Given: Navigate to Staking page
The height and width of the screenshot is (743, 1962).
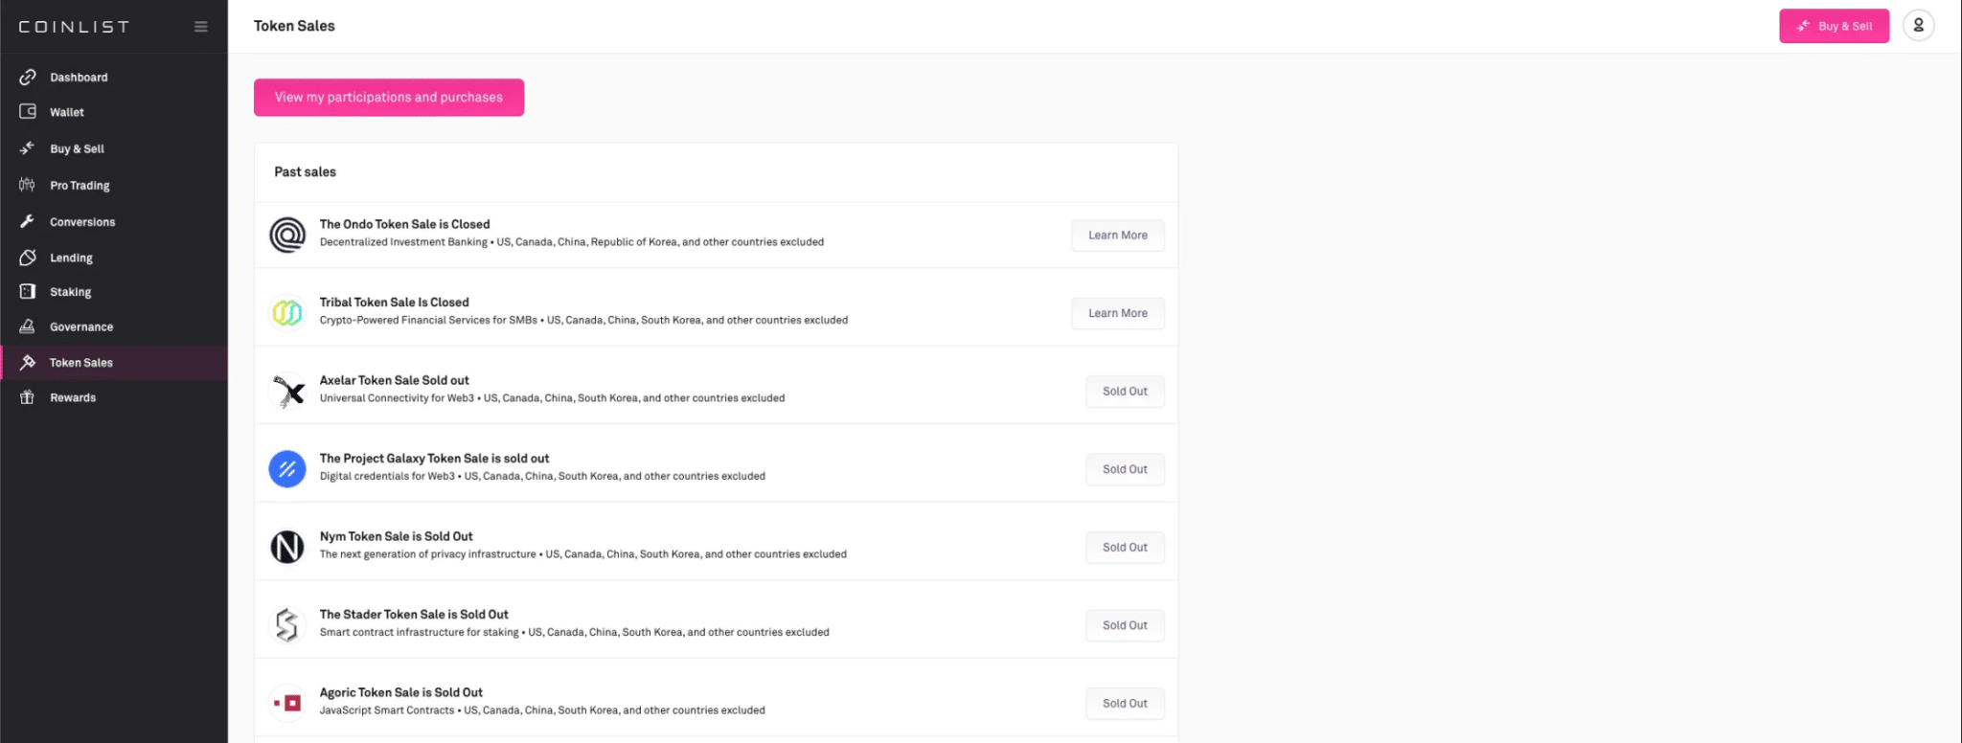Looking at the screenshot, I should click(x=70, y=292).
